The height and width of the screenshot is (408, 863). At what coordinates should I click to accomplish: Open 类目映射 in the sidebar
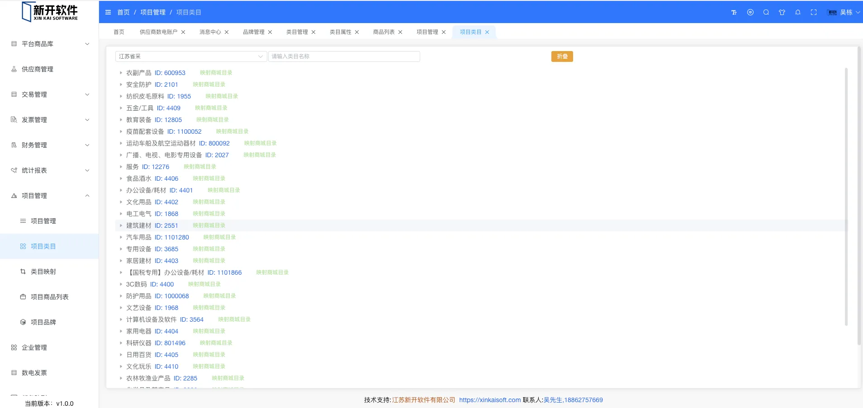click(43, 272)
